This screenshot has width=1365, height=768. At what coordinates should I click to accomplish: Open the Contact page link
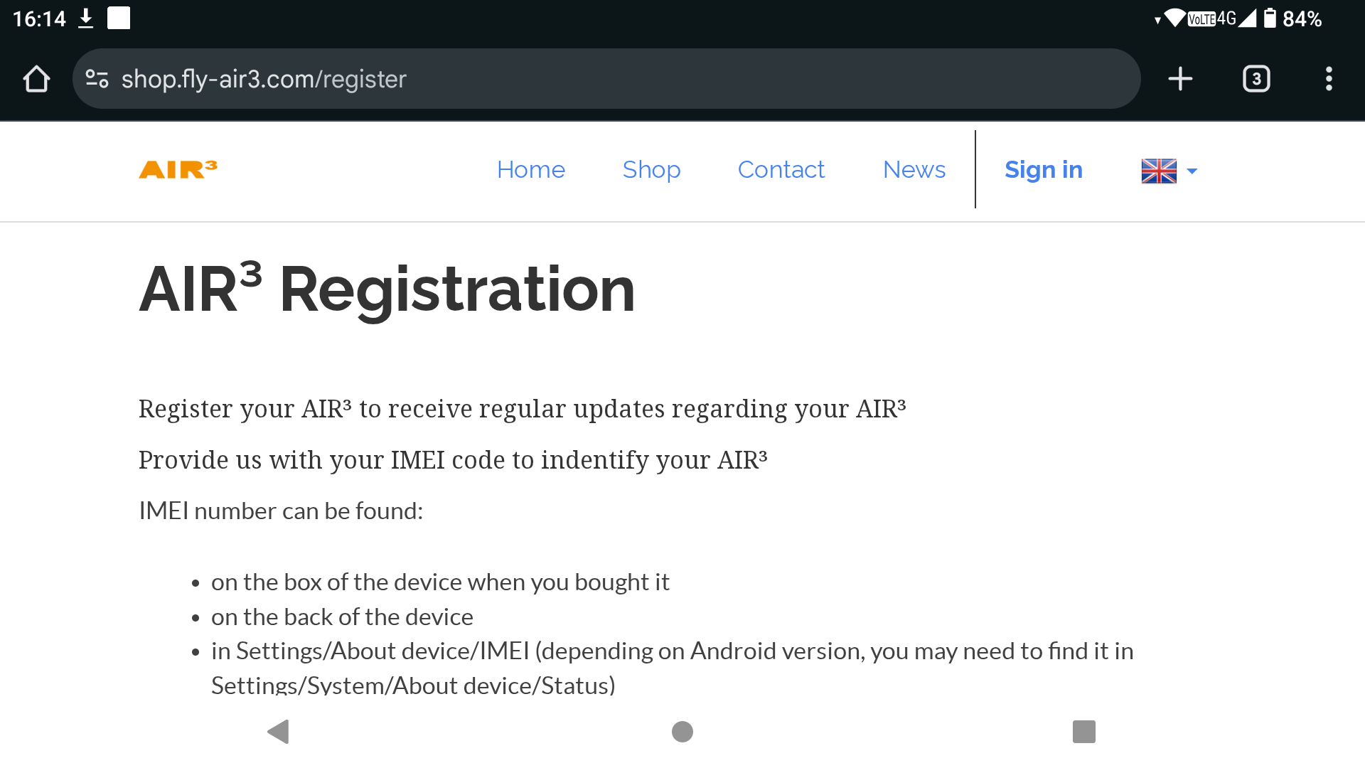(781, 170)
